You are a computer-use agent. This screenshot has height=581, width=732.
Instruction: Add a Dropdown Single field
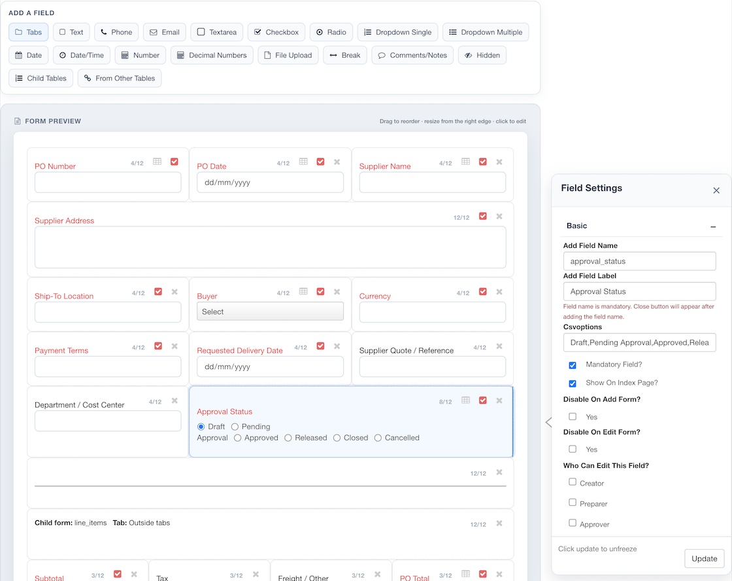point(398,32)
